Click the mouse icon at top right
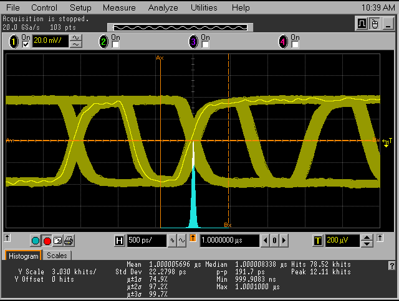 [x=375, y=24]
